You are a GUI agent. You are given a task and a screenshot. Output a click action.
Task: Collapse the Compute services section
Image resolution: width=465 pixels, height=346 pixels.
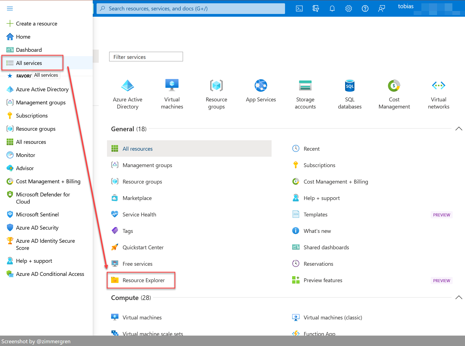click(x=459, y=297)
